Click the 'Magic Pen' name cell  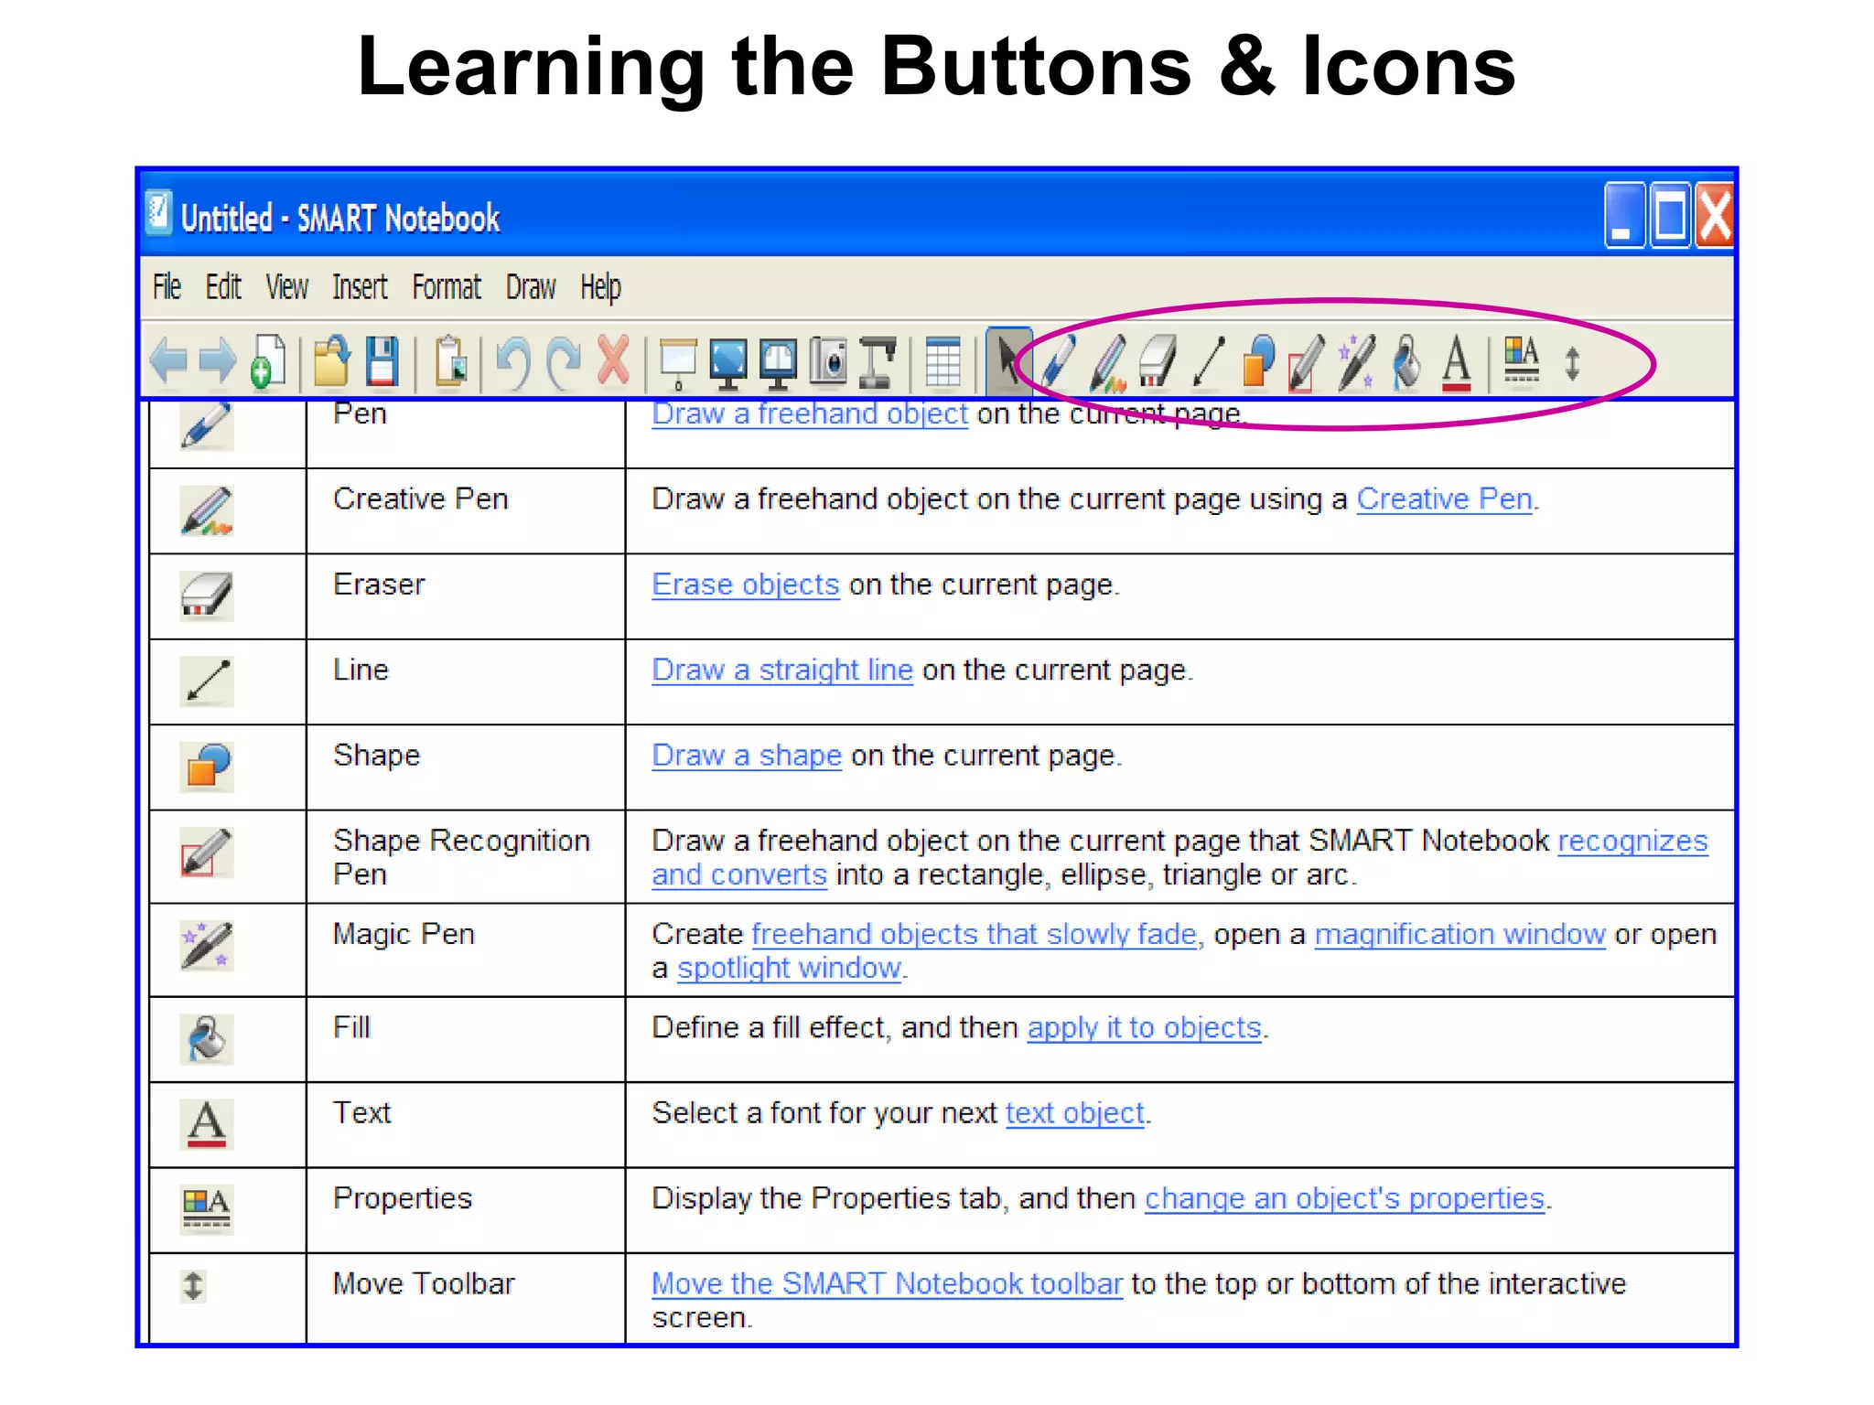coord(466,950)
